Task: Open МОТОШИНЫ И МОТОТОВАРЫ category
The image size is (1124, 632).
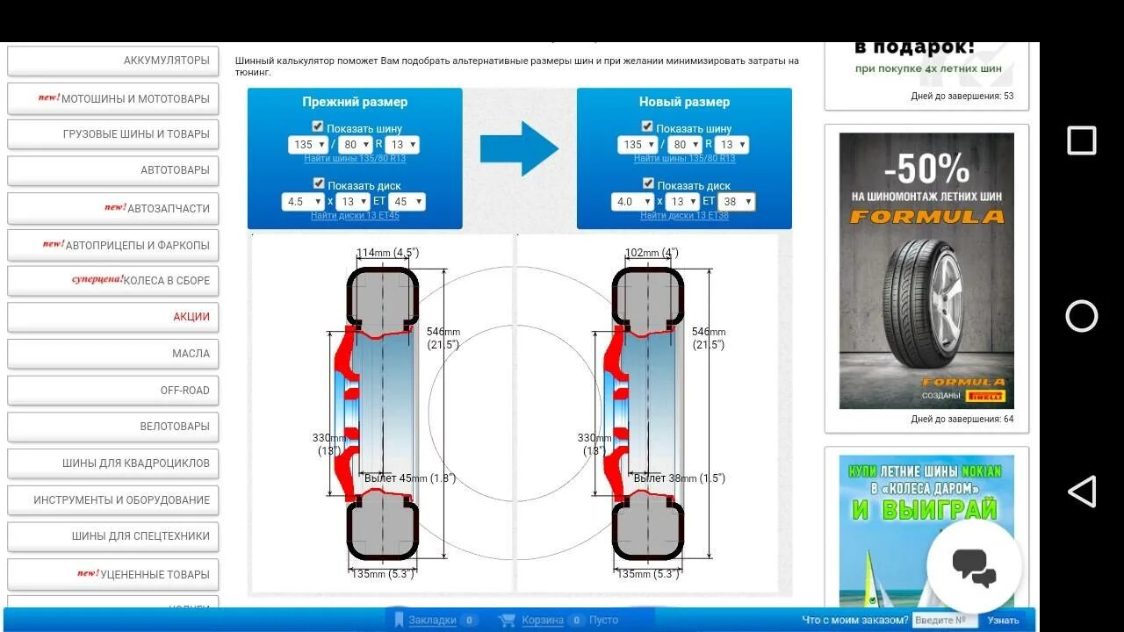Action: click(x=113, y=98)
